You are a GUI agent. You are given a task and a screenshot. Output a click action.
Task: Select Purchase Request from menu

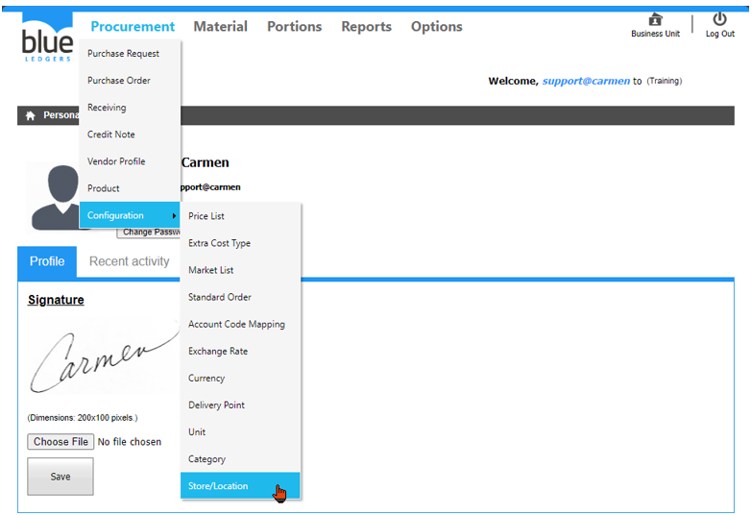coord(123,54)
